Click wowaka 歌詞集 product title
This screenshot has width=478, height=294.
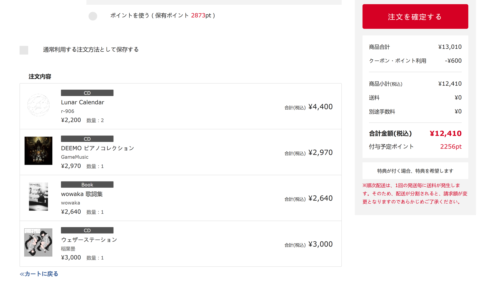[82, 194]
